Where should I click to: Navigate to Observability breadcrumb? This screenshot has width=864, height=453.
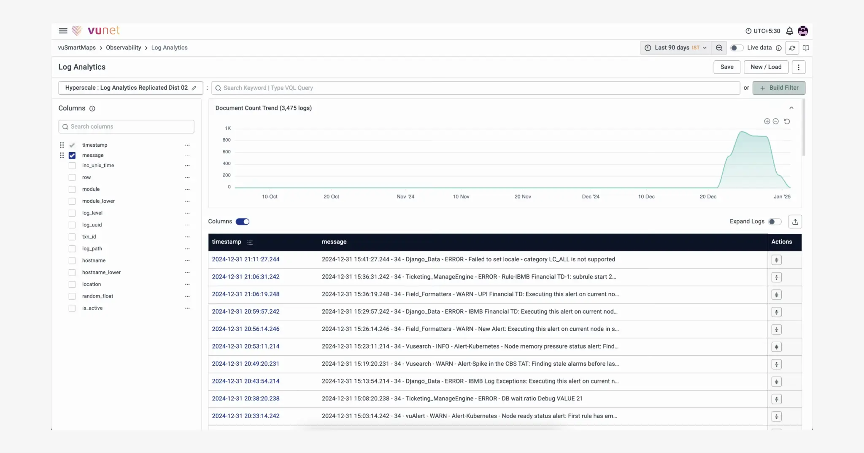tap(123, 48)
